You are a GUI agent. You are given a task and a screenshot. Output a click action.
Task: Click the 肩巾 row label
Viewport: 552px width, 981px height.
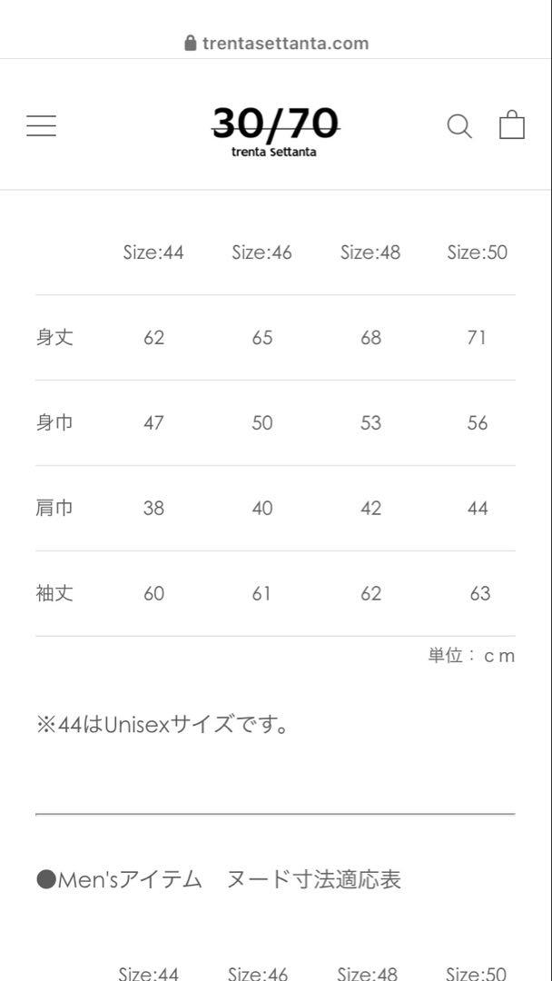tap(54, 508)
